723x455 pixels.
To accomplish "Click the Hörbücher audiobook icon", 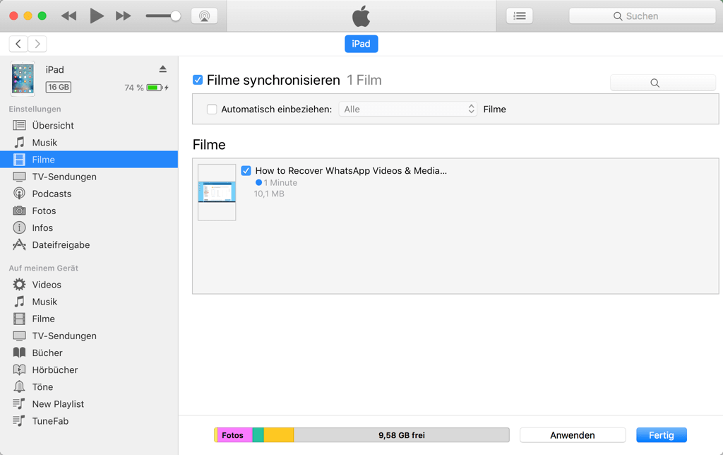I will [19, 370].
